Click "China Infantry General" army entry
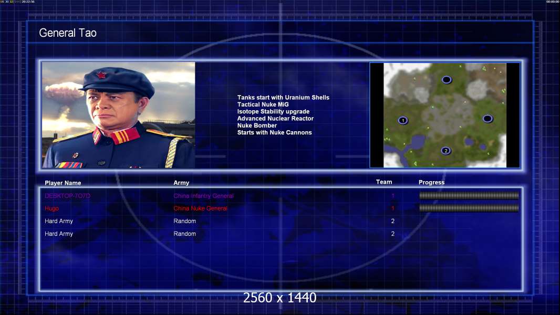 [203, 196]
